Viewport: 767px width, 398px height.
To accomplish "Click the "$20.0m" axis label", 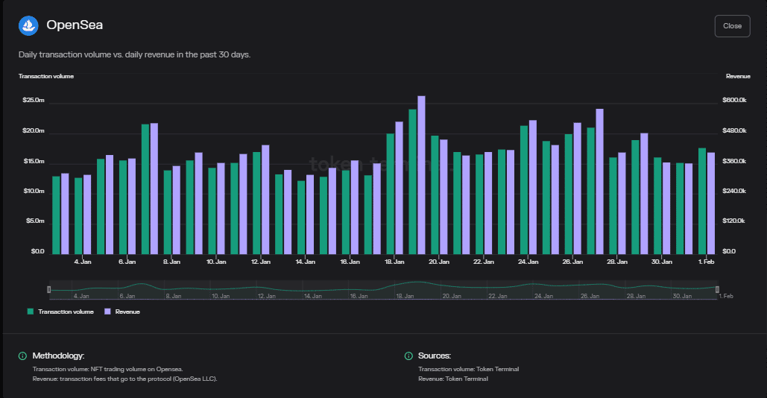I will [34, 131].
